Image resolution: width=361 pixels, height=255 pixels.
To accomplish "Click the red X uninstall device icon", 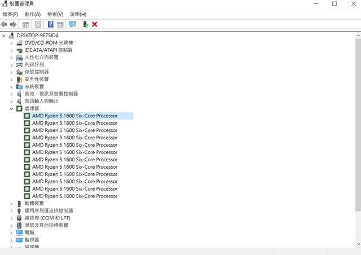I will coord(95,24).
